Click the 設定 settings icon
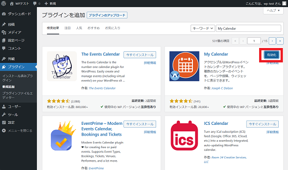 pyautogui.click(x=4, y=122)
